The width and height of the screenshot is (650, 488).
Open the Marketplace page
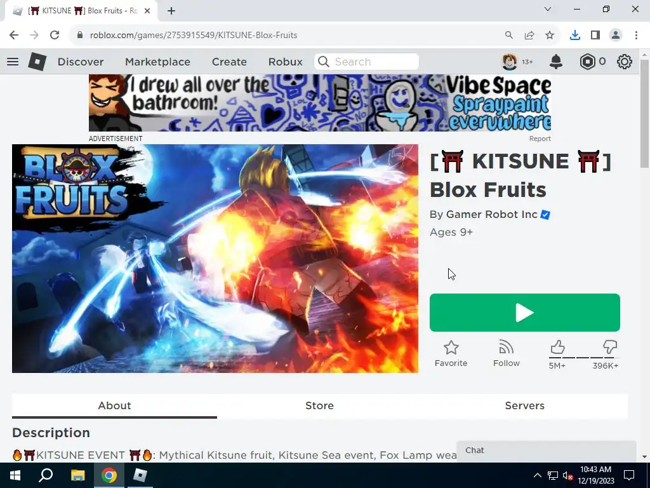click(x=157, y=62)
